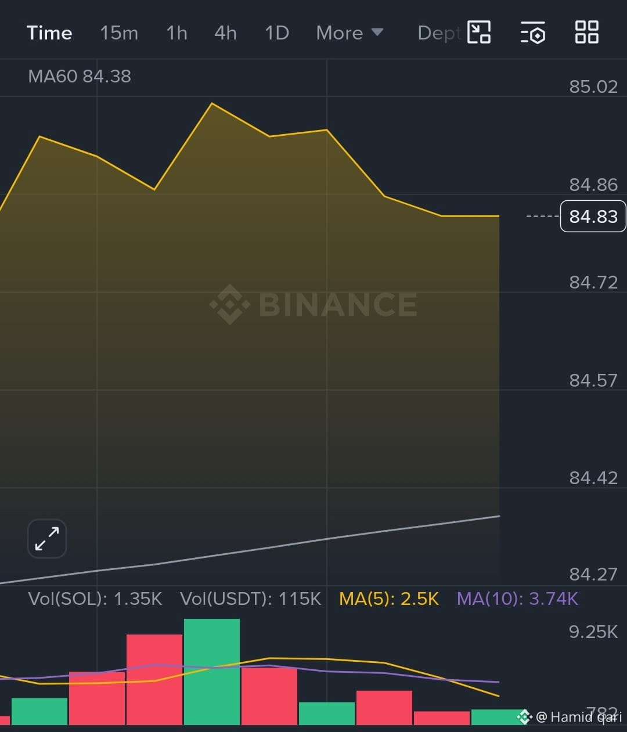Open chart indicator settings icon
This screenshot has width=627, height=732.
532,33
